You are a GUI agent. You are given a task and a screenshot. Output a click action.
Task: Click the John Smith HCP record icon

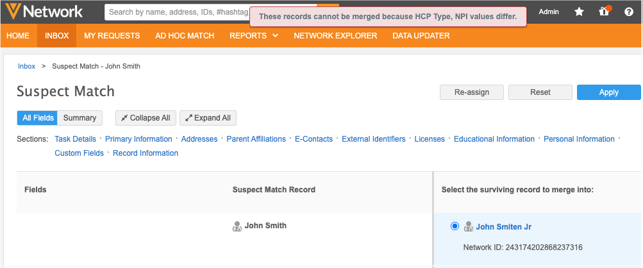tap(237, 226)
